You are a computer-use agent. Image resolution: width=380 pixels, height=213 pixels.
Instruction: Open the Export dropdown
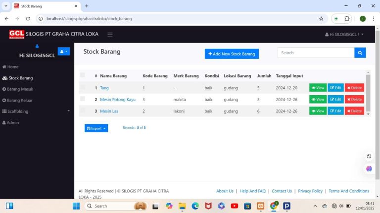96,128
